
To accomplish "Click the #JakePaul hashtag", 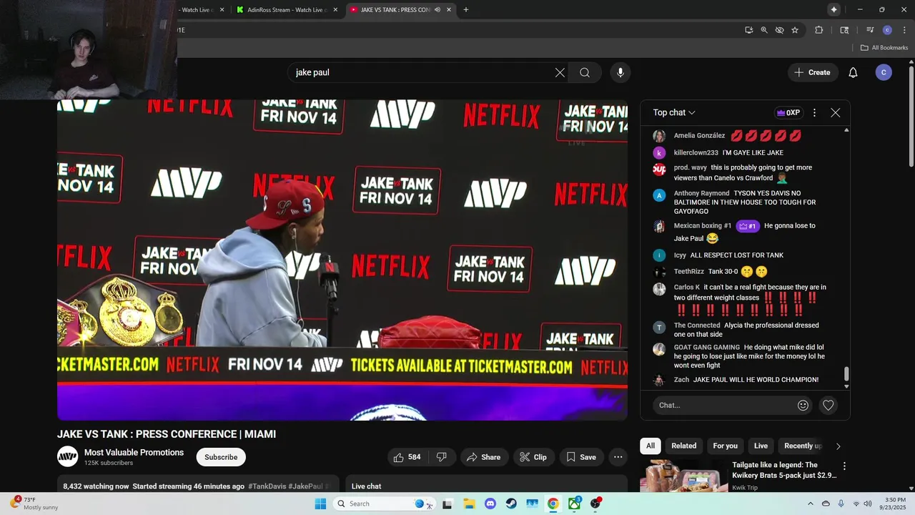I will tap(305, 486).
